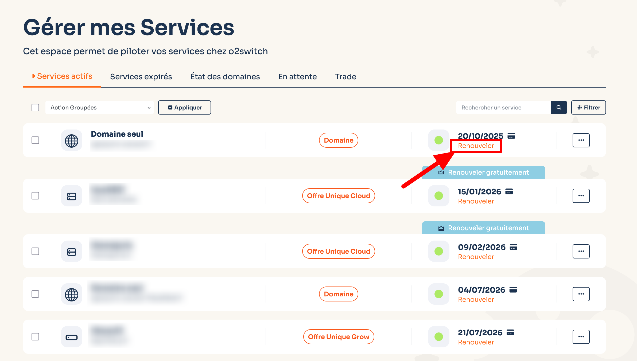The width and height of the screenshot is (637, 361).
Task: Open the three-dot menu for the 09/02/2026 service
Action: coord(581,251)
